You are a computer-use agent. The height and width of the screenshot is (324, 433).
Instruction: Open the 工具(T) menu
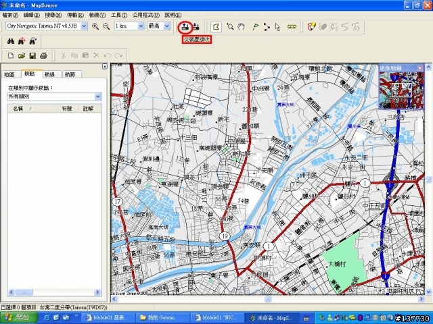pyautogui.click(x=119, y=15)
